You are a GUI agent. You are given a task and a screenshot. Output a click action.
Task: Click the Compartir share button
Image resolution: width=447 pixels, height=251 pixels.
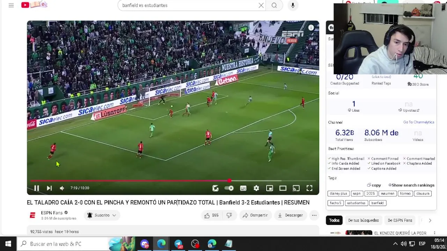(255, 215)
